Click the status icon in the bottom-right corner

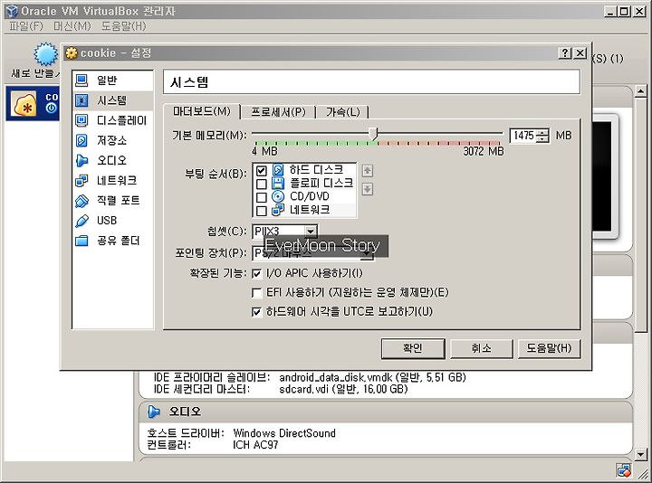624,470
